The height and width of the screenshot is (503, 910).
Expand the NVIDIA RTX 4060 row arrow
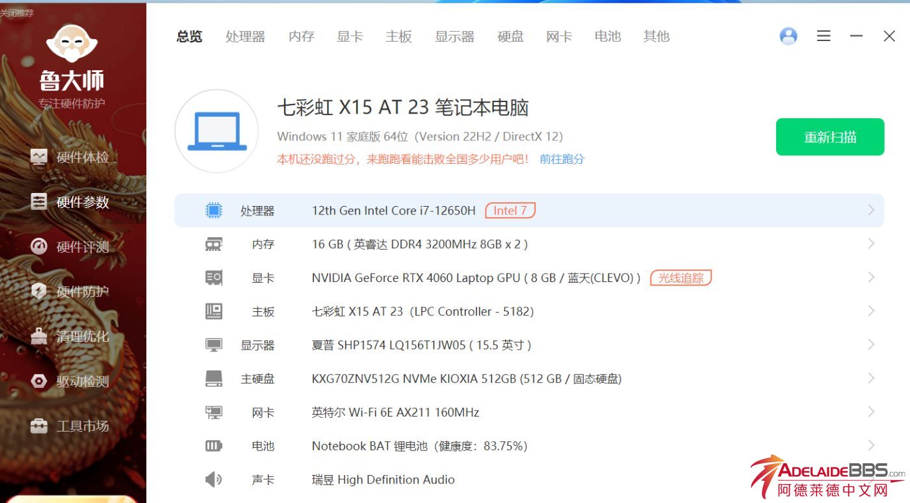pos(871,277)
